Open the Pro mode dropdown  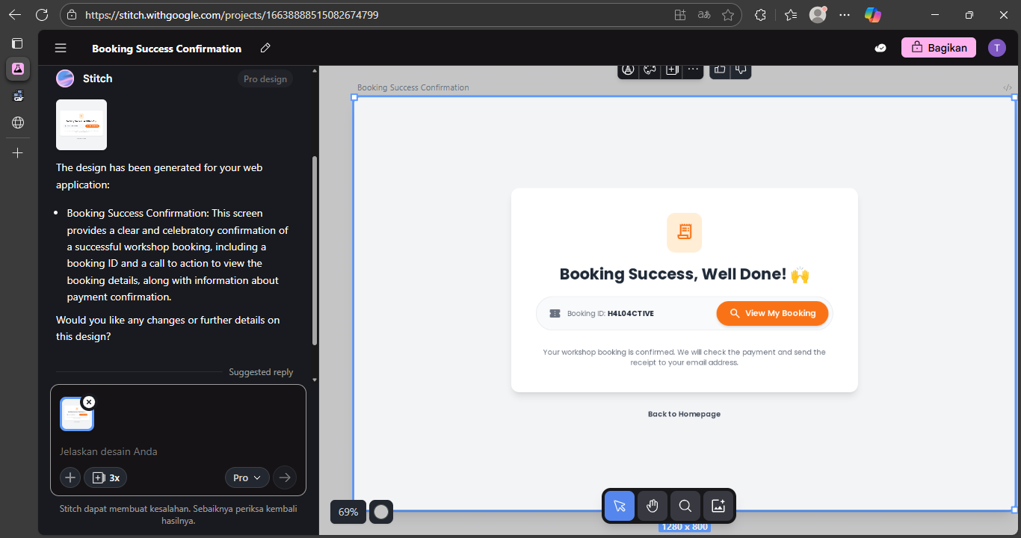click(247, 477)
